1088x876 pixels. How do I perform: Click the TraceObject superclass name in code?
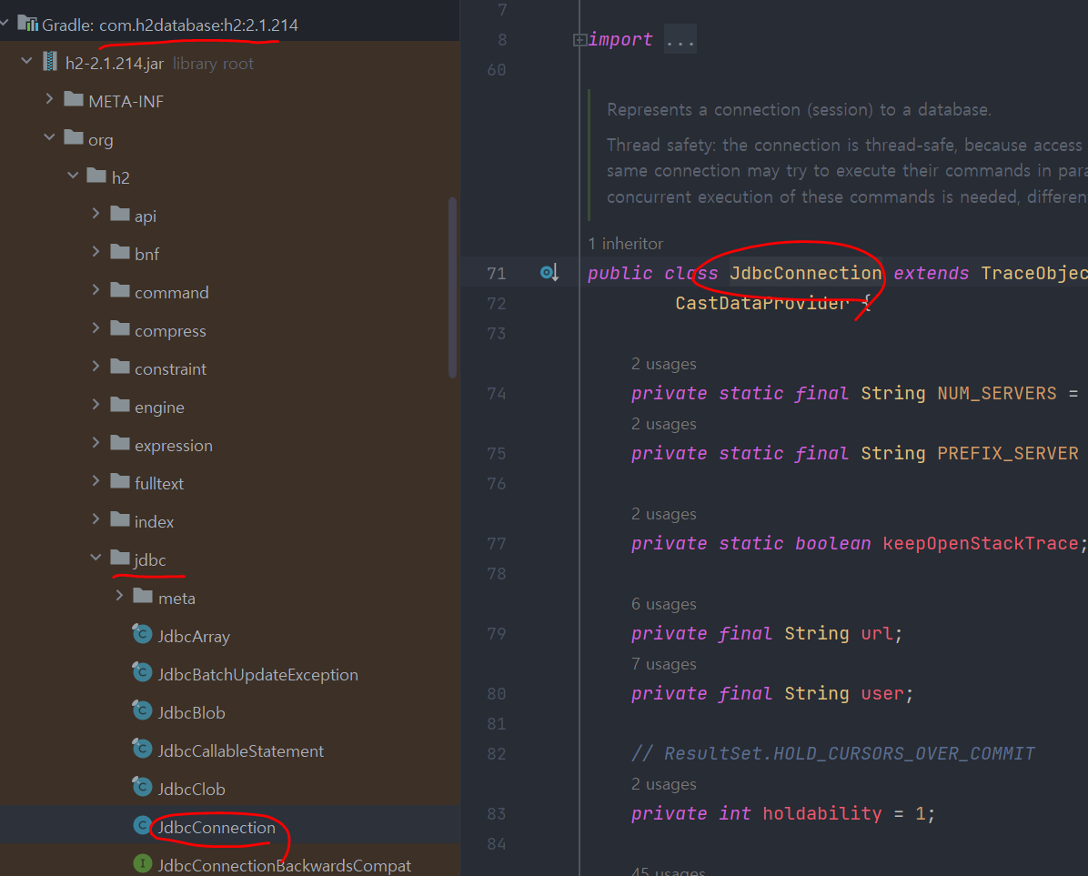click(x=1034, y=273)
